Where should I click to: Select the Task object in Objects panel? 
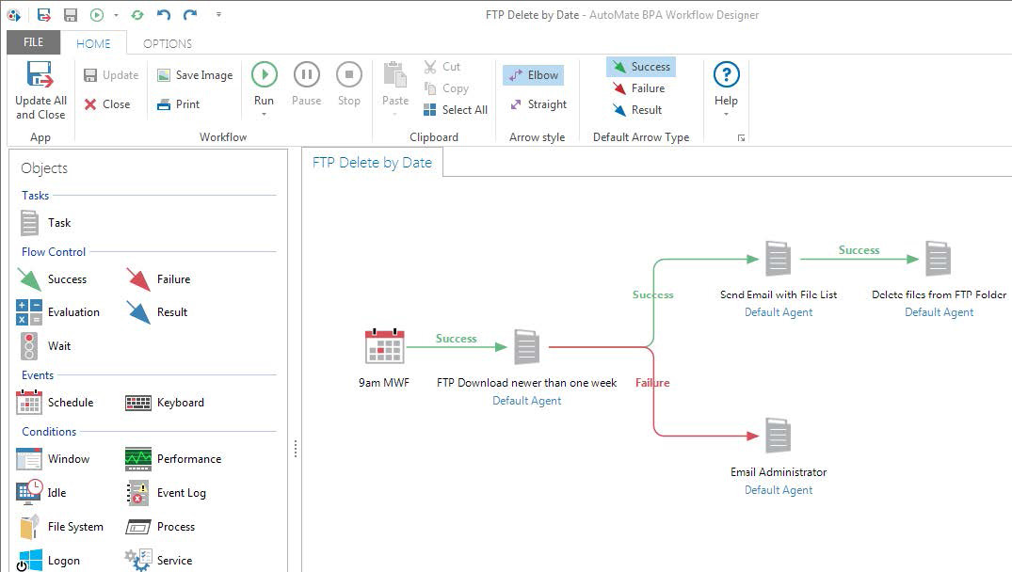pyautogui.click(x=45, y=222)
